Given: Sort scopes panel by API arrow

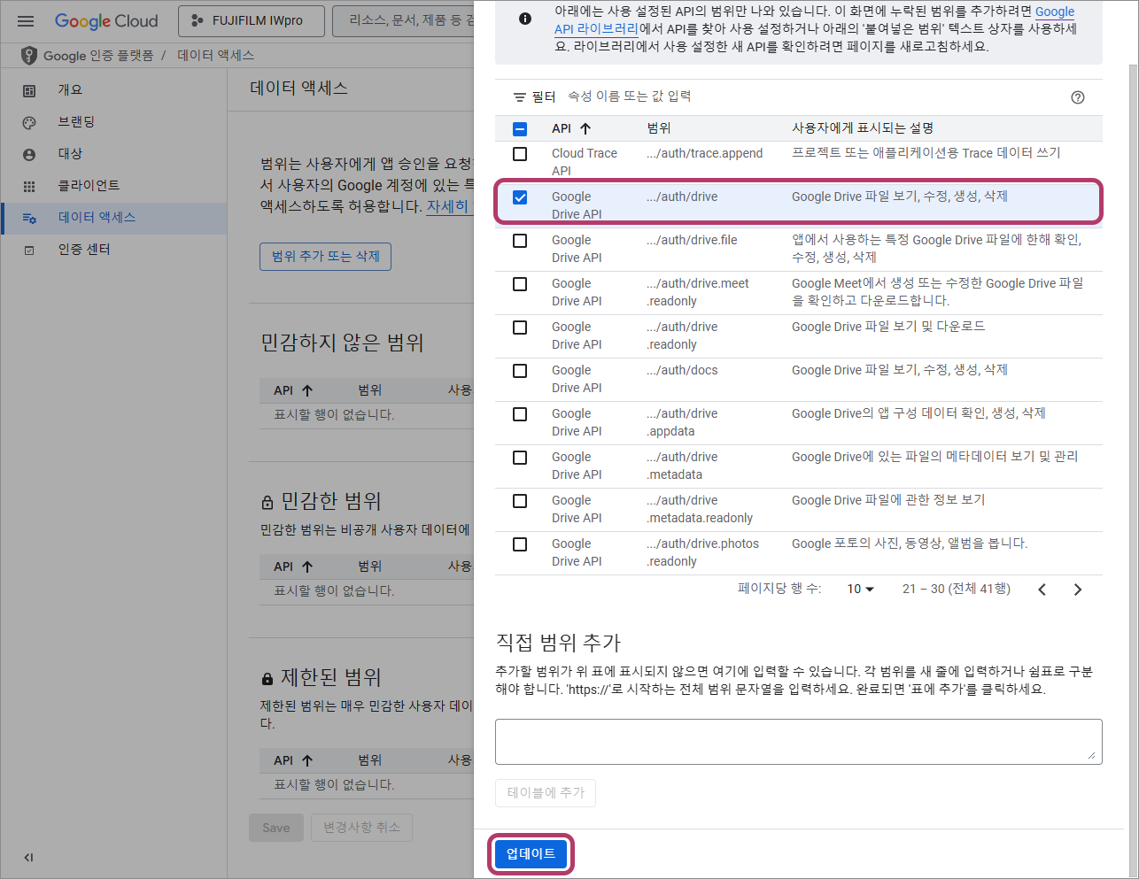Looking at the screenshot, I should [x=585, y=128].
